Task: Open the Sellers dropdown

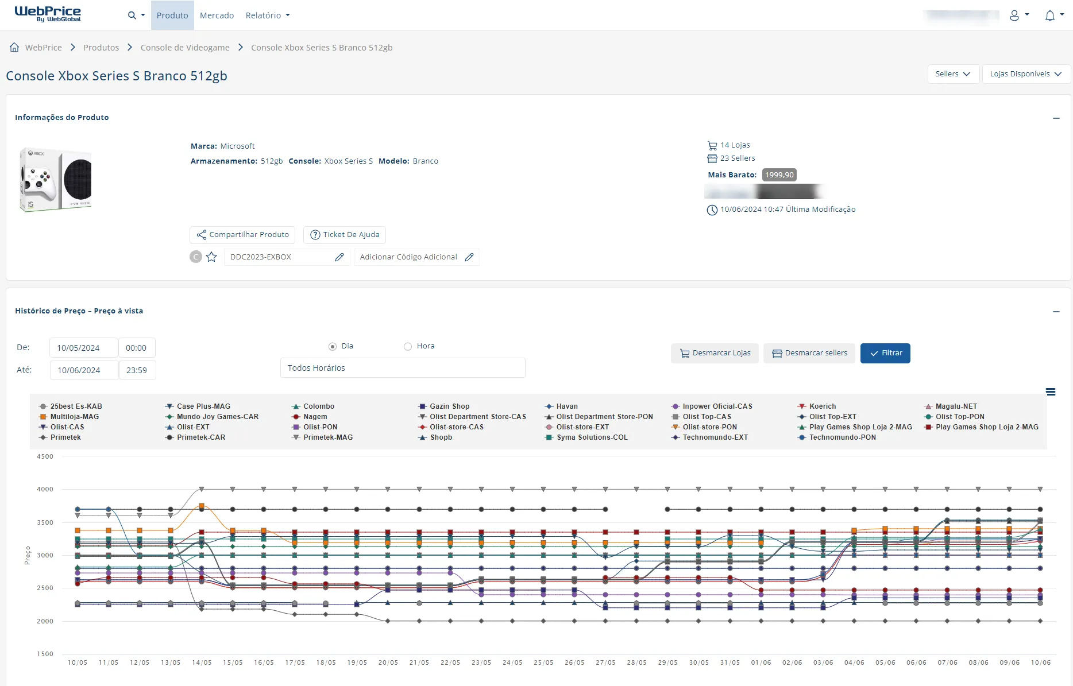Action: tap(953, 74)
